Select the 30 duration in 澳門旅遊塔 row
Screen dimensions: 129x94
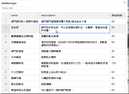118,51
